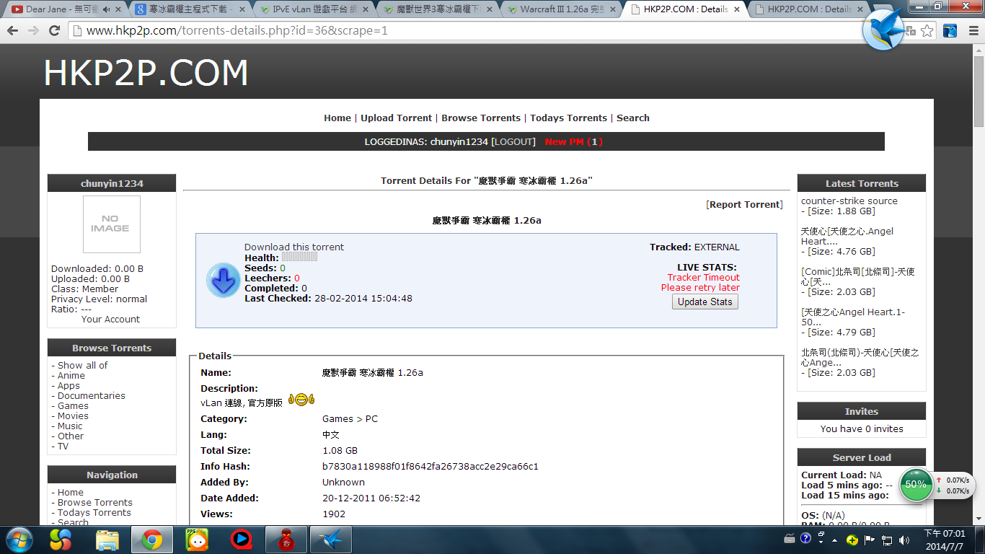
Task: Click the Chrome back arrow
Action: [13, 31]
